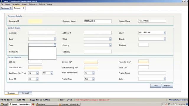The width and height of the screenshot is (189, 106).
Task: Switch to the bottom Company tab
Action: [11, 93]
